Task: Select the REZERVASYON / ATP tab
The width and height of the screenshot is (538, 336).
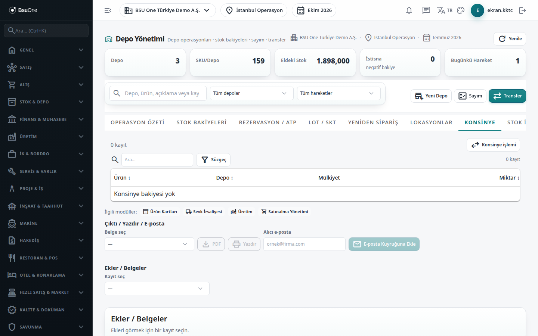Action: [x=268, y=122]
